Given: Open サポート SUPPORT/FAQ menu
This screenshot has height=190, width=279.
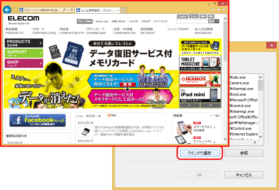Looking at the screenshot, I should click(x=44, y=31).
